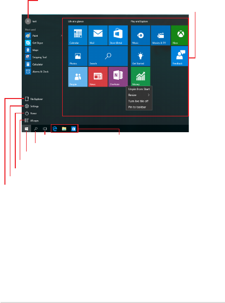Open the OneNote tile
The height and width of the screenshot is (303, 225).
(118, 77)
